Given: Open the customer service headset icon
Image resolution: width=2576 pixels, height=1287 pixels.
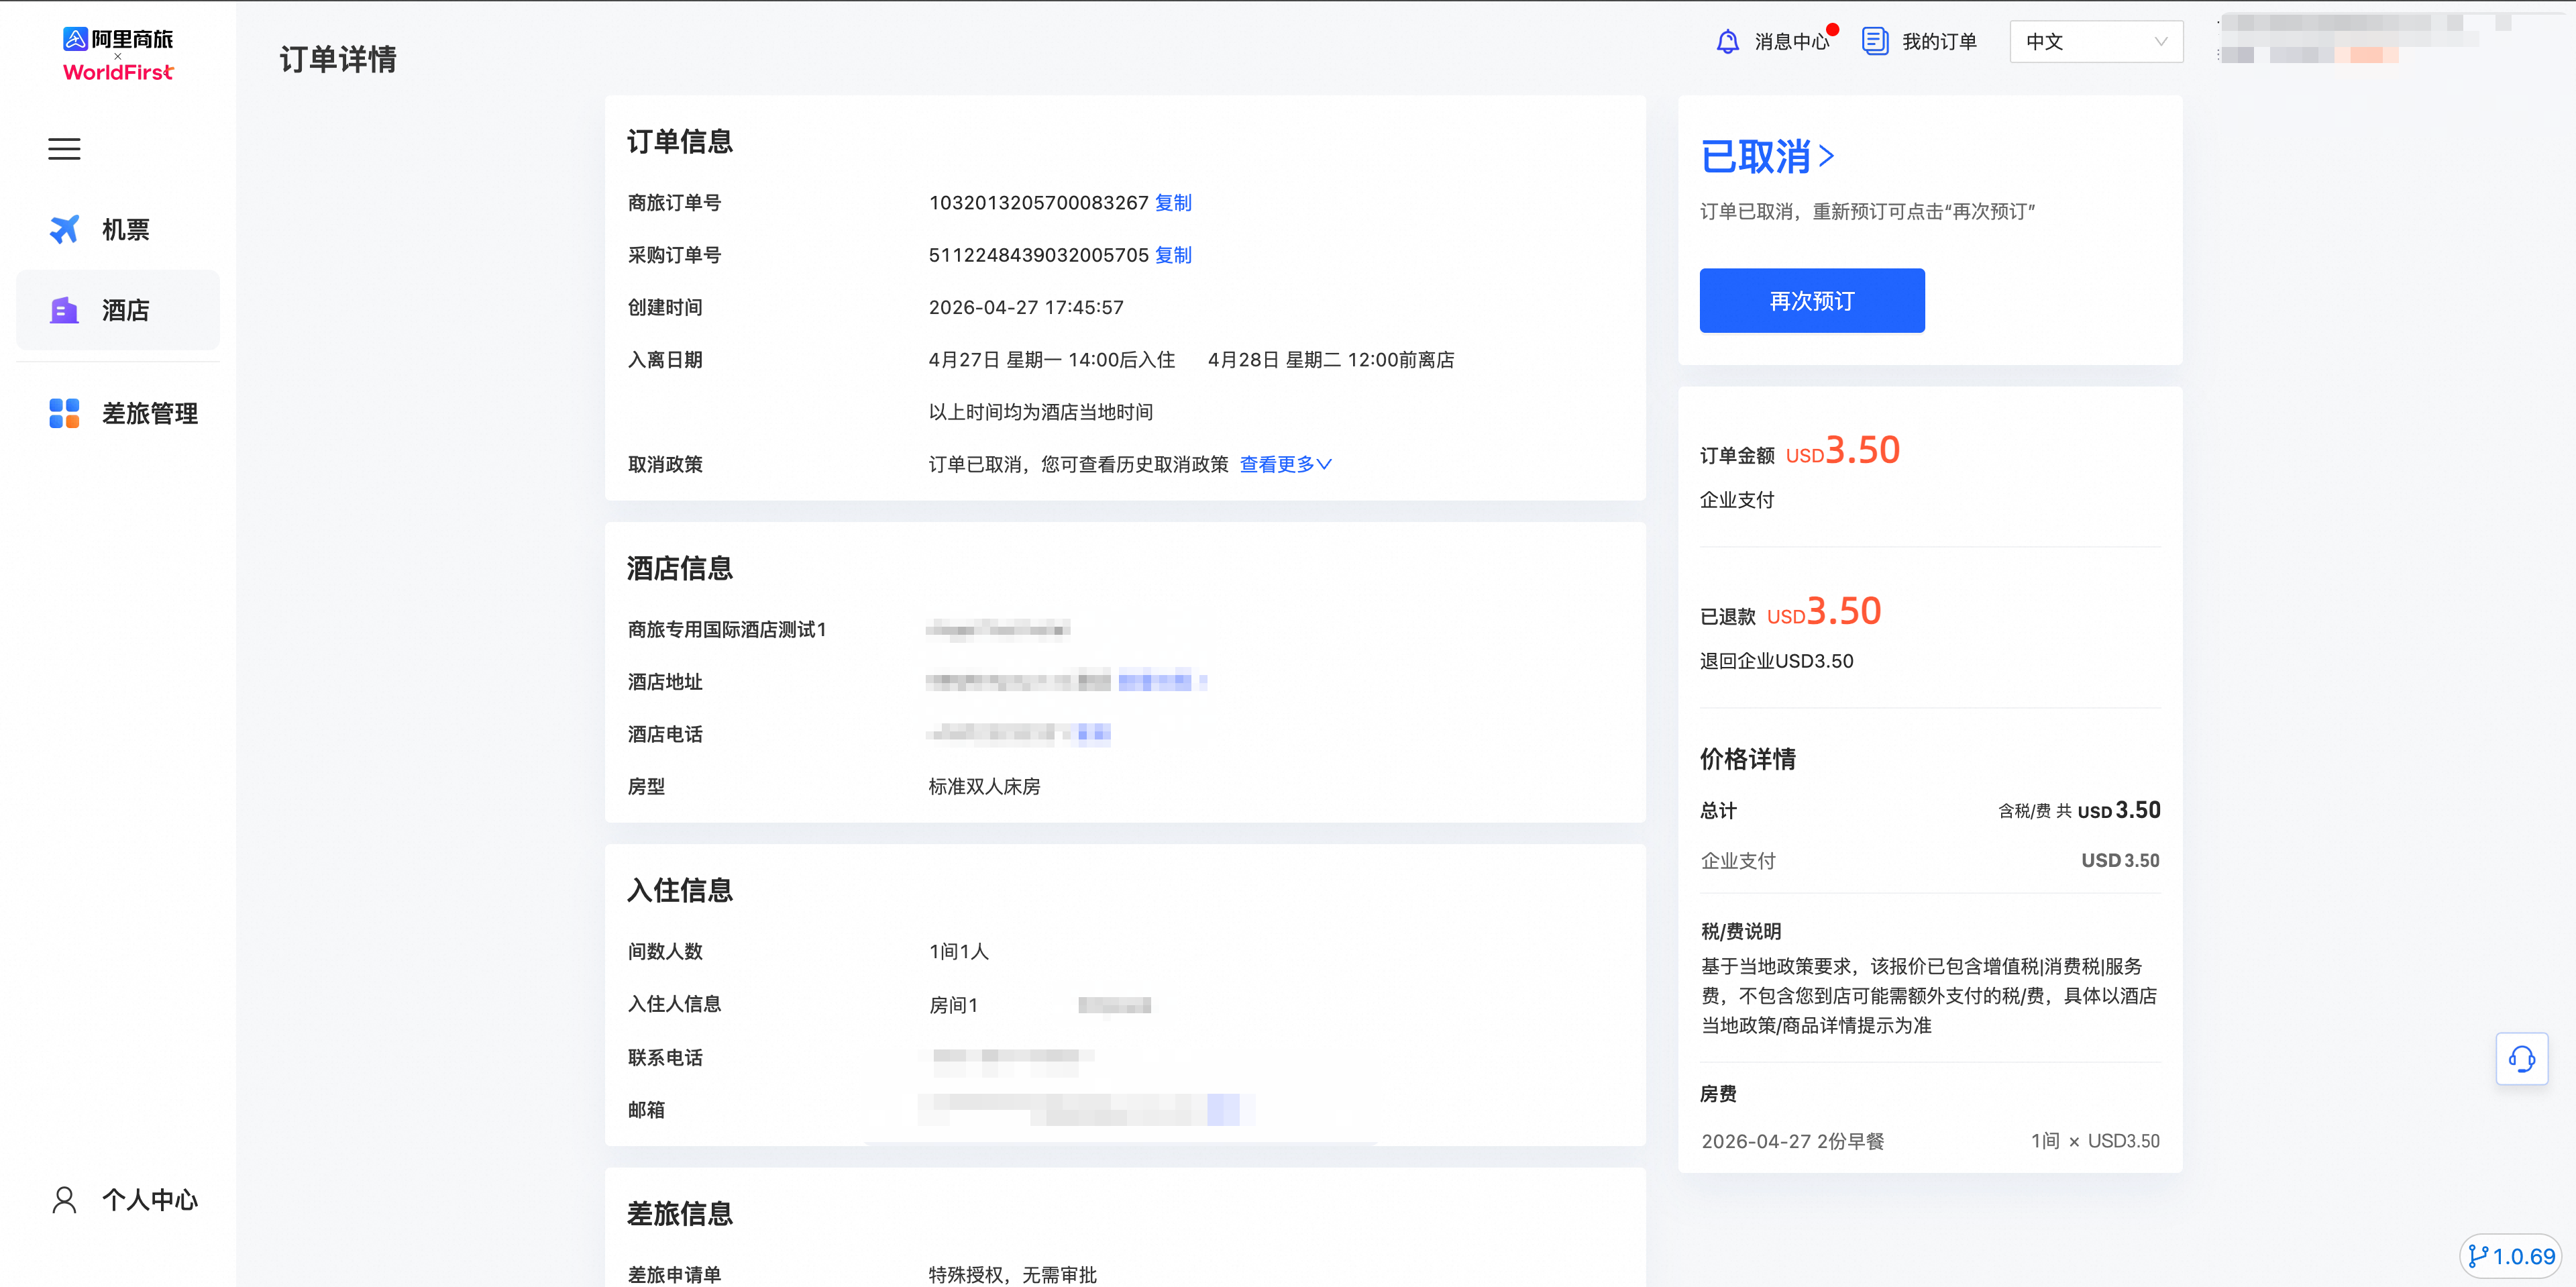Looking at the screenshot, I should tap(2521, 1058).
